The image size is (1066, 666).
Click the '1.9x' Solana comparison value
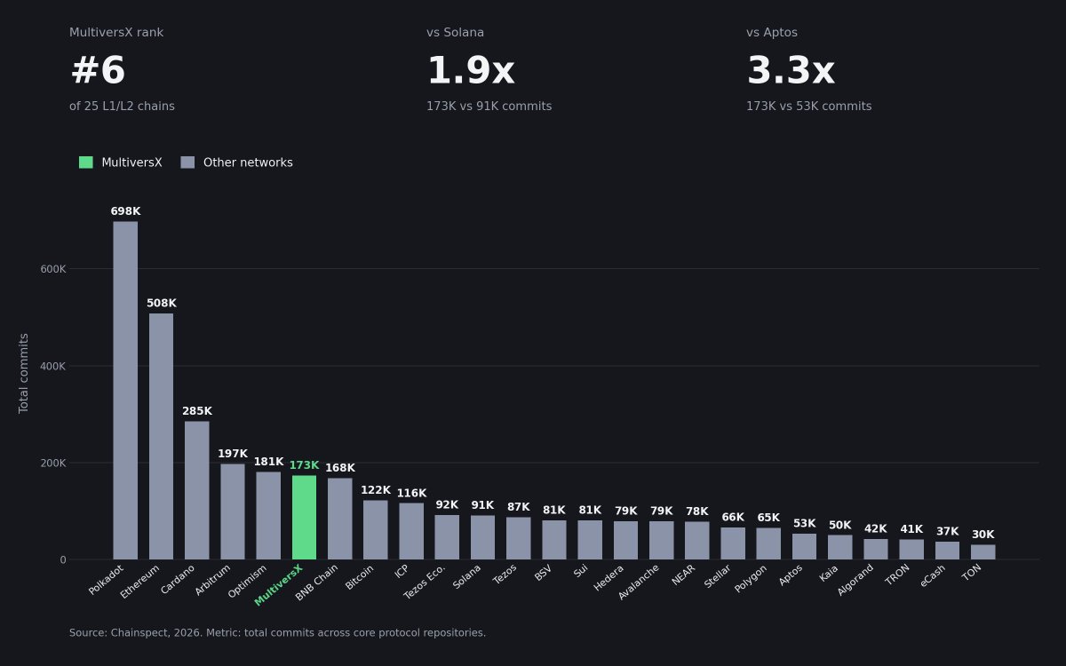(x=471, y=71)
